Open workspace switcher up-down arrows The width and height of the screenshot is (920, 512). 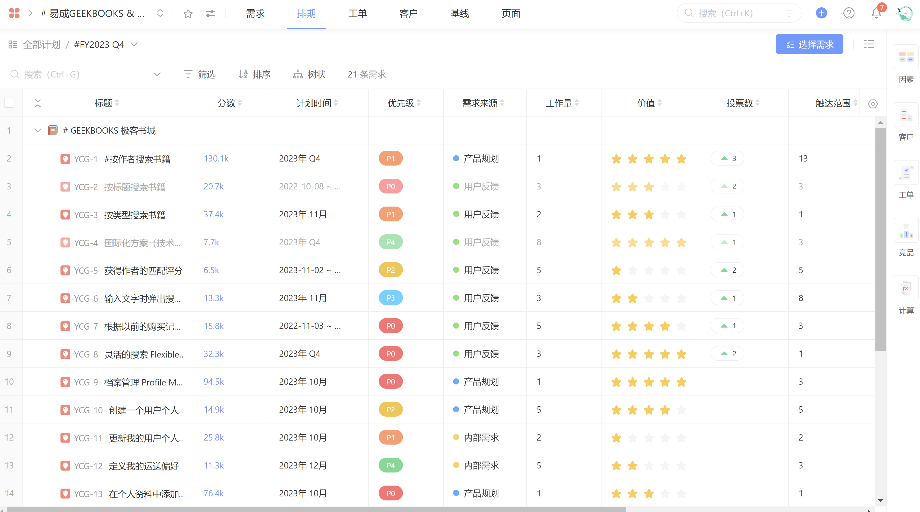click(160, 14)
